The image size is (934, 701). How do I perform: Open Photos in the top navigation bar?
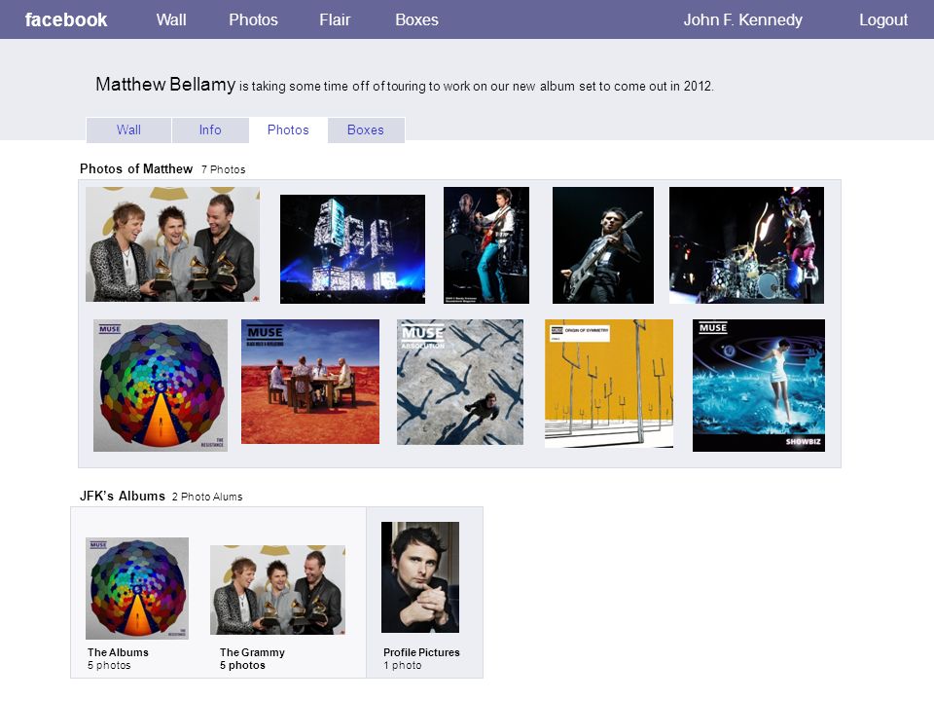[x=253, y=19]
